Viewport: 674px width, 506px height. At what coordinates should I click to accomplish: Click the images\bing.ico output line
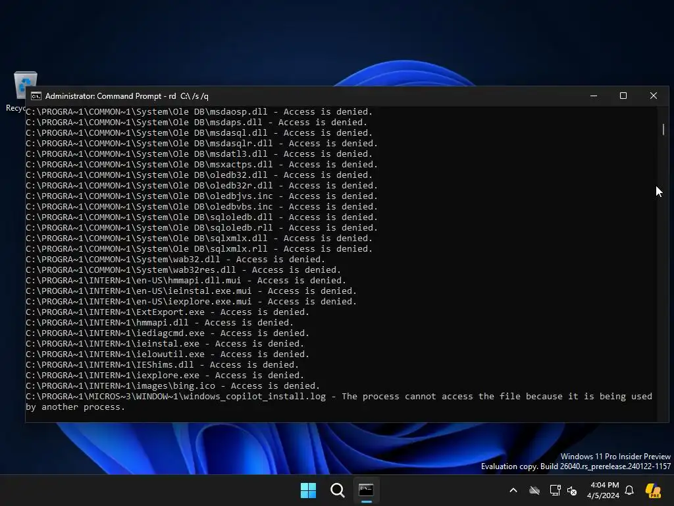point(173,386)
